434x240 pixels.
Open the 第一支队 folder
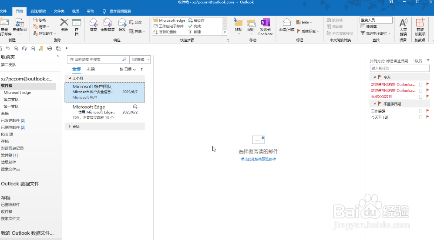[x=11, y=107]
